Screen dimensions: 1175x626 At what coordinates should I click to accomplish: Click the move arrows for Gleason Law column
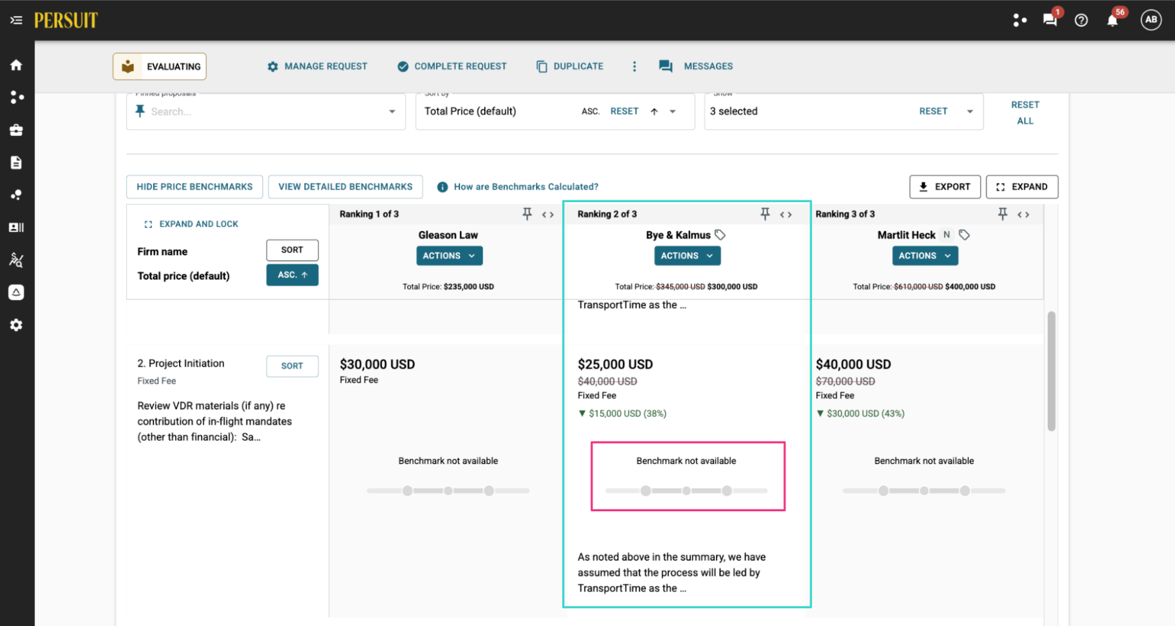pyautogui.click(x=548, y=215)
